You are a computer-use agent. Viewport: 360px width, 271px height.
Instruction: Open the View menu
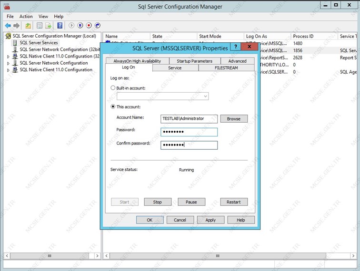43,17
